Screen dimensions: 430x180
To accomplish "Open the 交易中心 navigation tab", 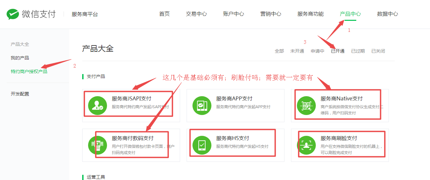I will [x=196, y=14].
